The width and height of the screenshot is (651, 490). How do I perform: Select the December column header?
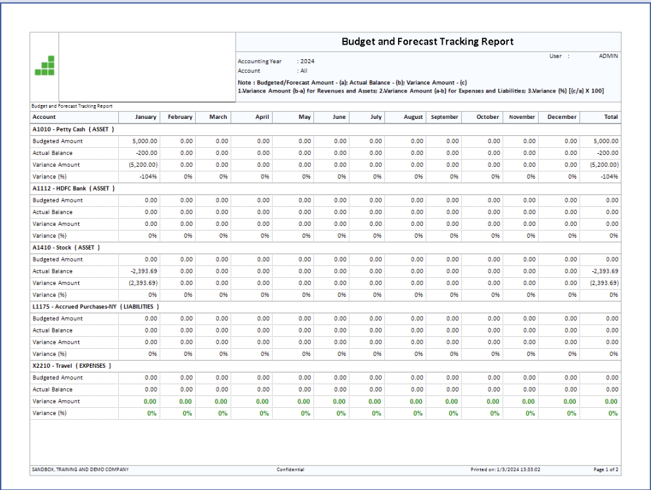click(x=562, y=117)
